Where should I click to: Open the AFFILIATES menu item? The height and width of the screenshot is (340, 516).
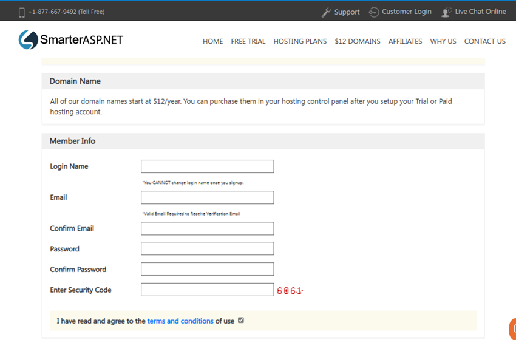[x=405, y=41]
